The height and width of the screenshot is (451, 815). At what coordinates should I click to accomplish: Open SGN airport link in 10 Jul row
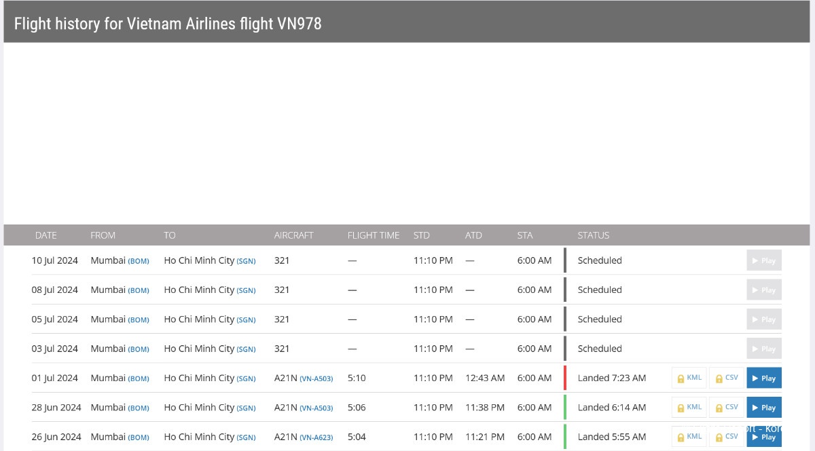coord(246,261)
